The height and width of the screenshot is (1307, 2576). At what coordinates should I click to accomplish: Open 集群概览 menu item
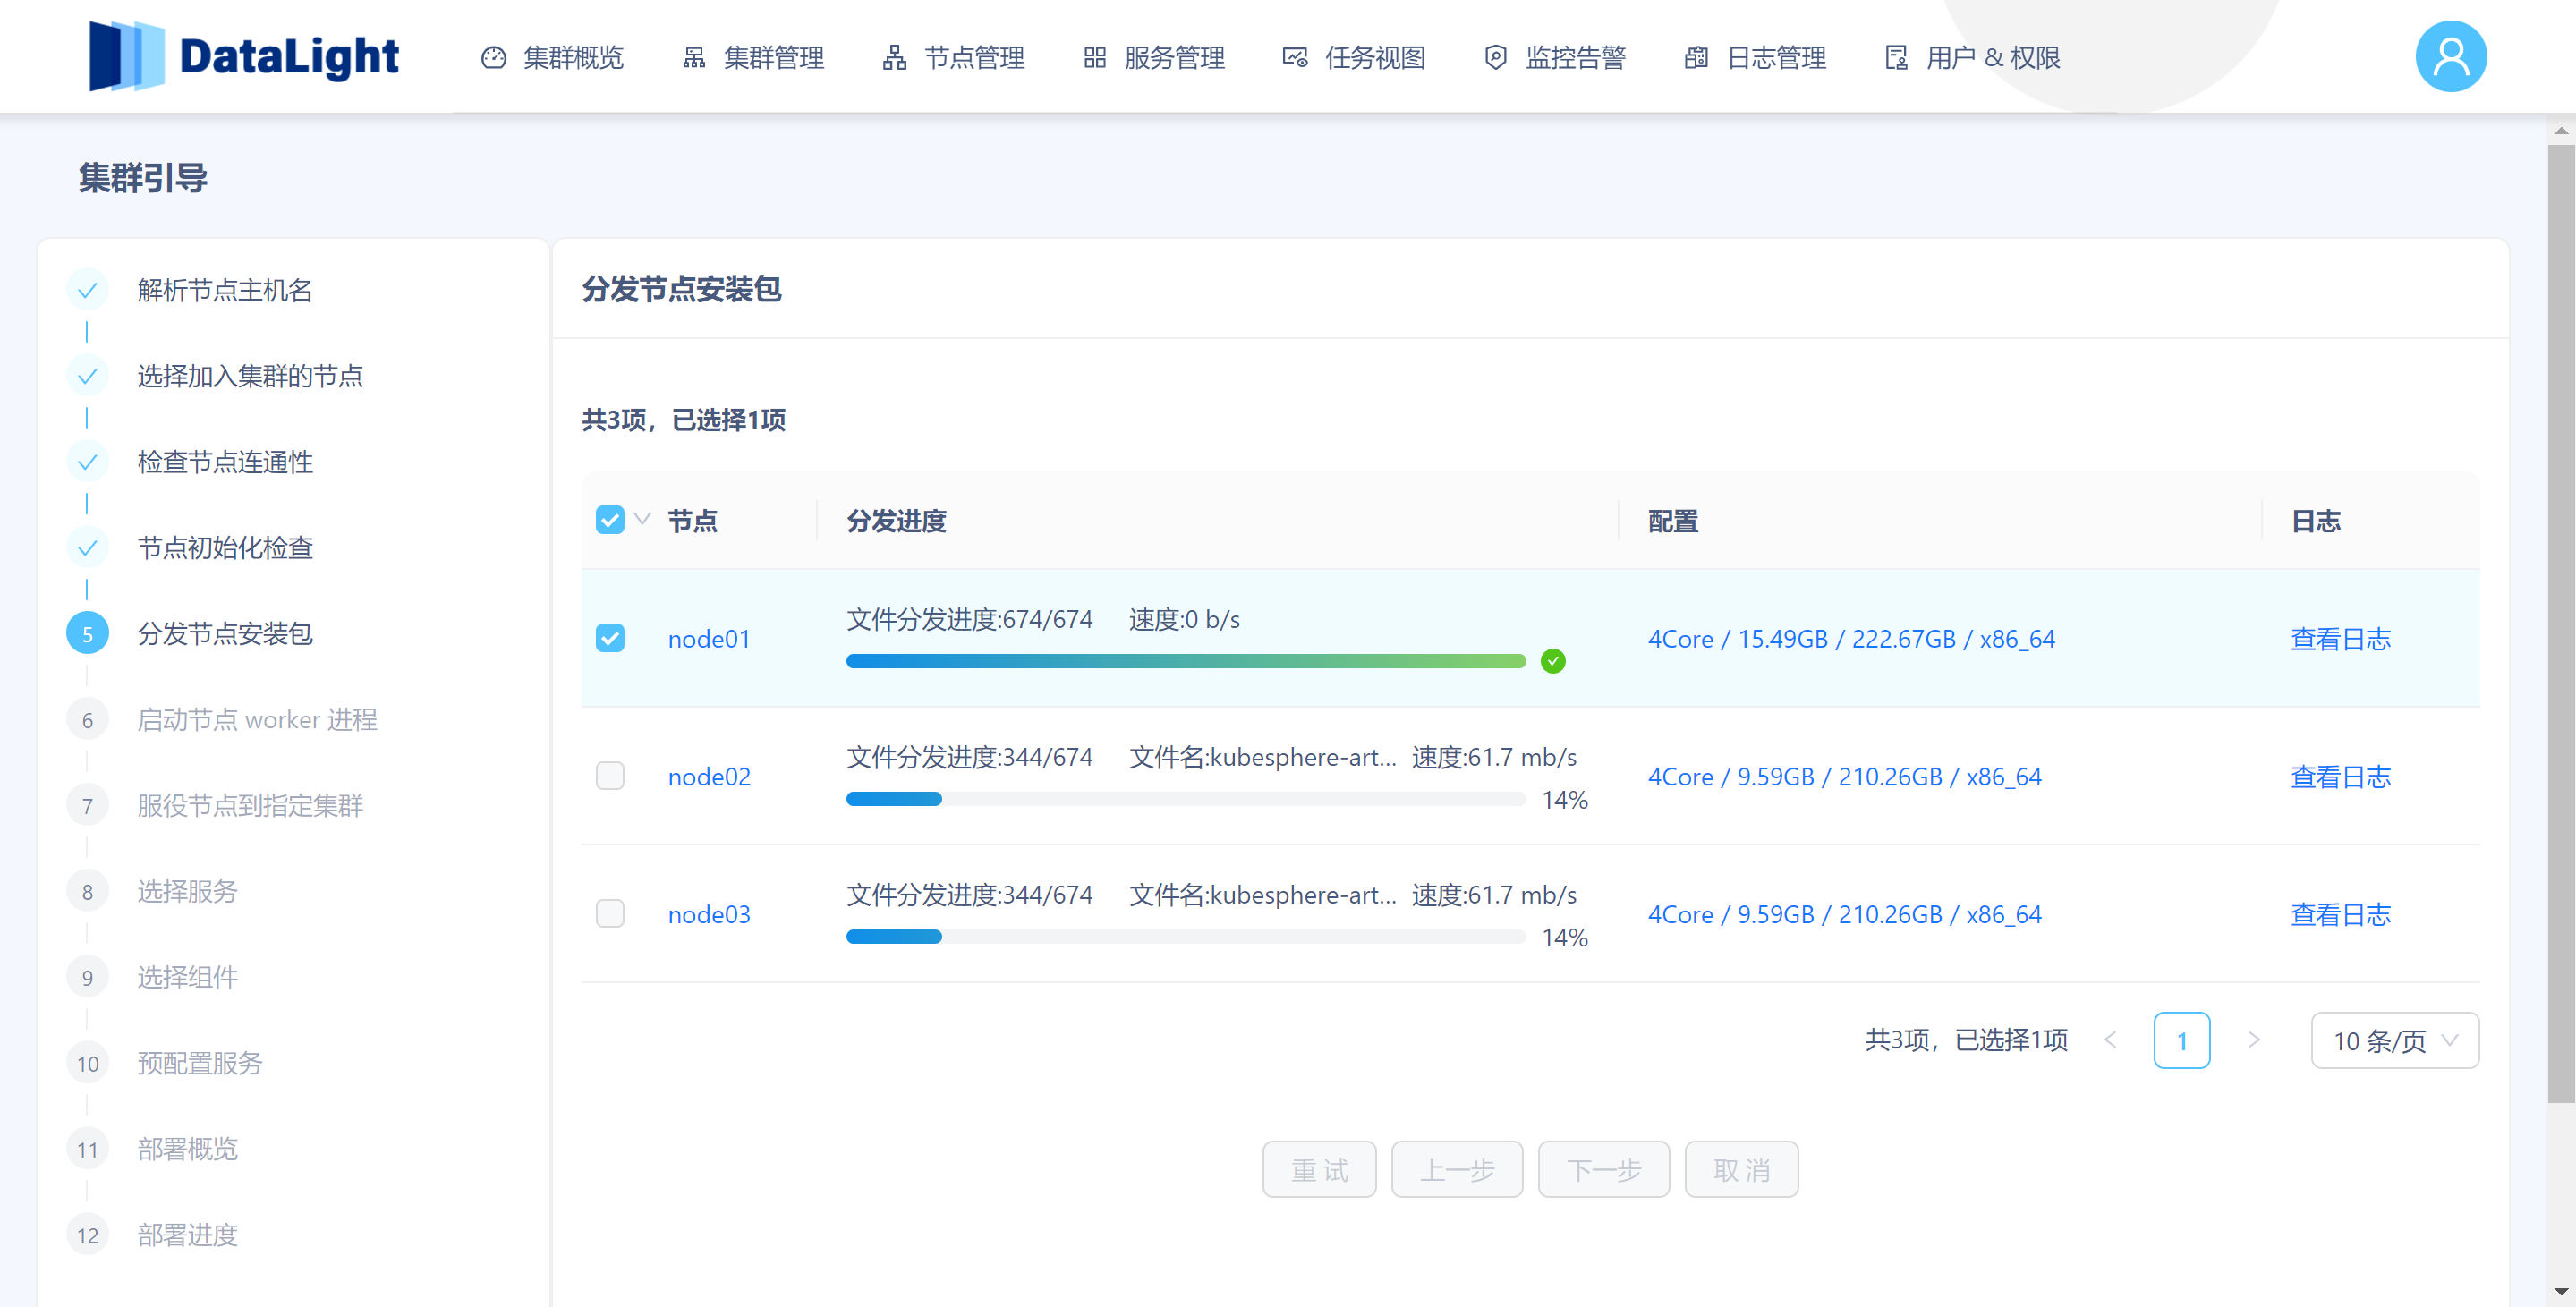tap(552, 58)
